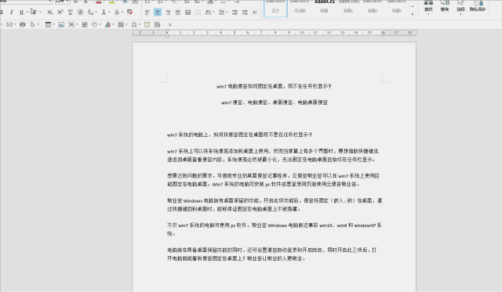Expand the select objects dropdown arrow
This screenshot has width=502, height=292.
tap(38, 24)
